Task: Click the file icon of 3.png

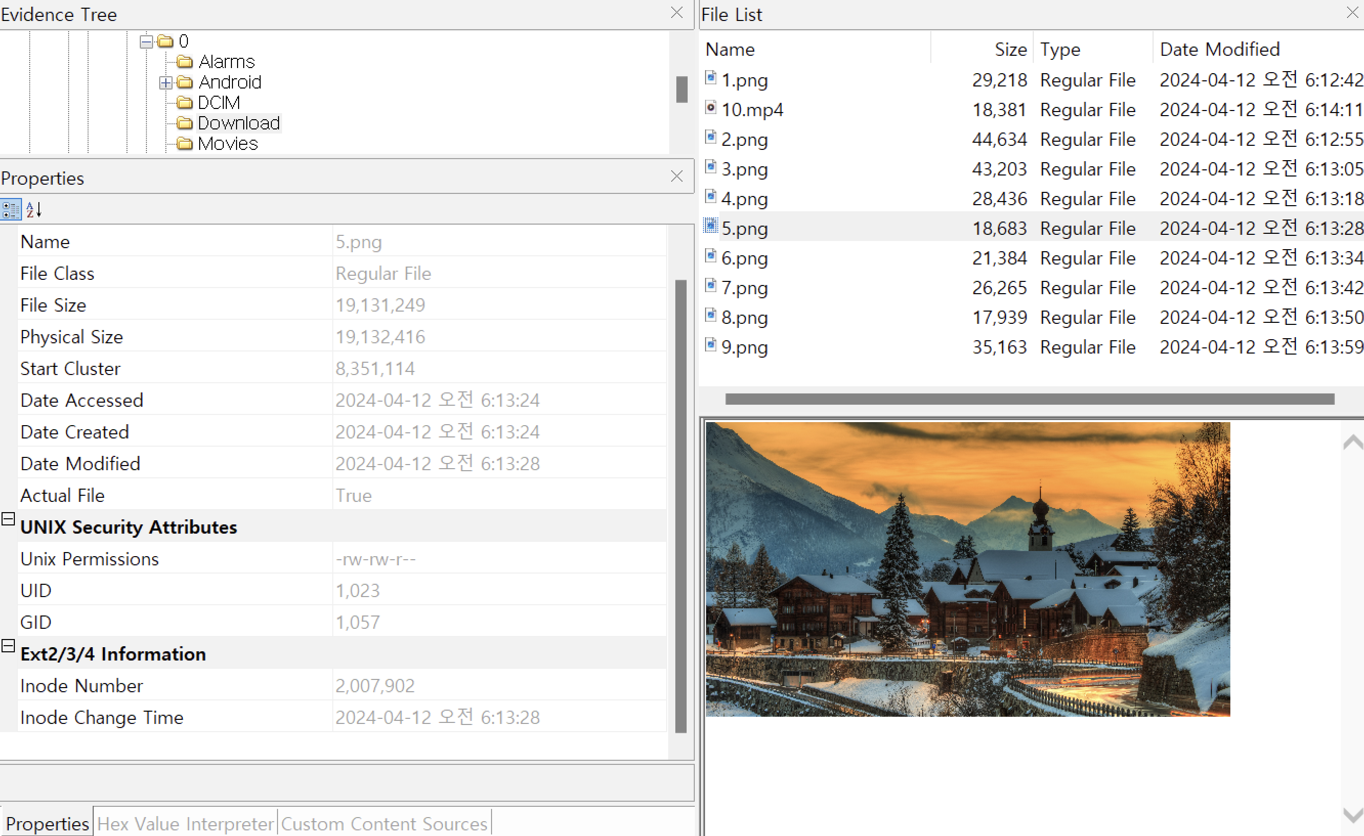Action: pyautogui.click(x=711, y=167)
